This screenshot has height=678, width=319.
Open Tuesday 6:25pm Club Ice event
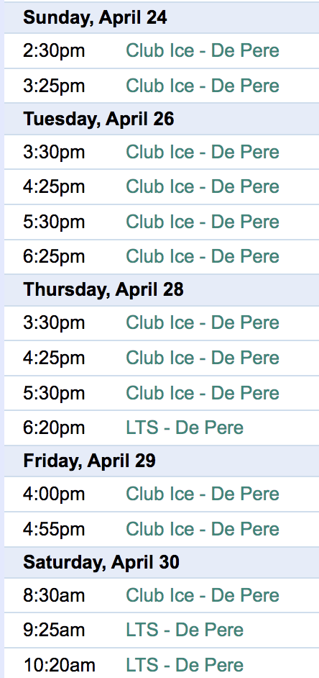pyautogui.click(x=203, y=256)
